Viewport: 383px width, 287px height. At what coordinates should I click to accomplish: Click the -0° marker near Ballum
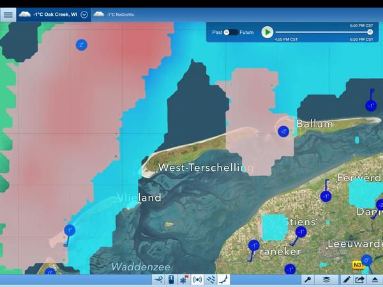283,132
